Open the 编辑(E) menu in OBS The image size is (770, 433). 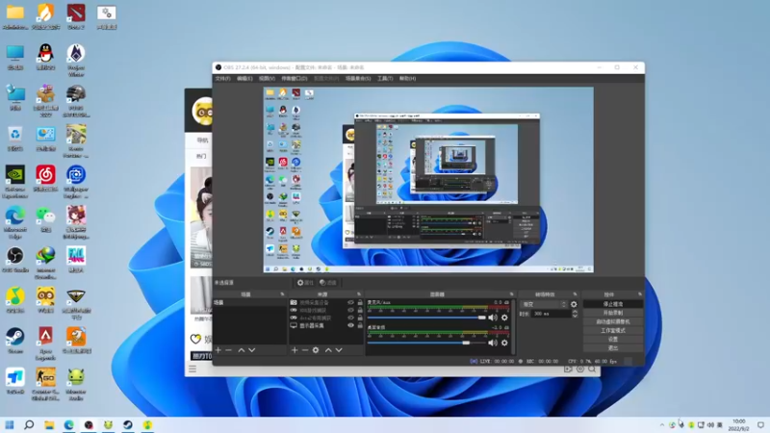[x=244, y=79]
